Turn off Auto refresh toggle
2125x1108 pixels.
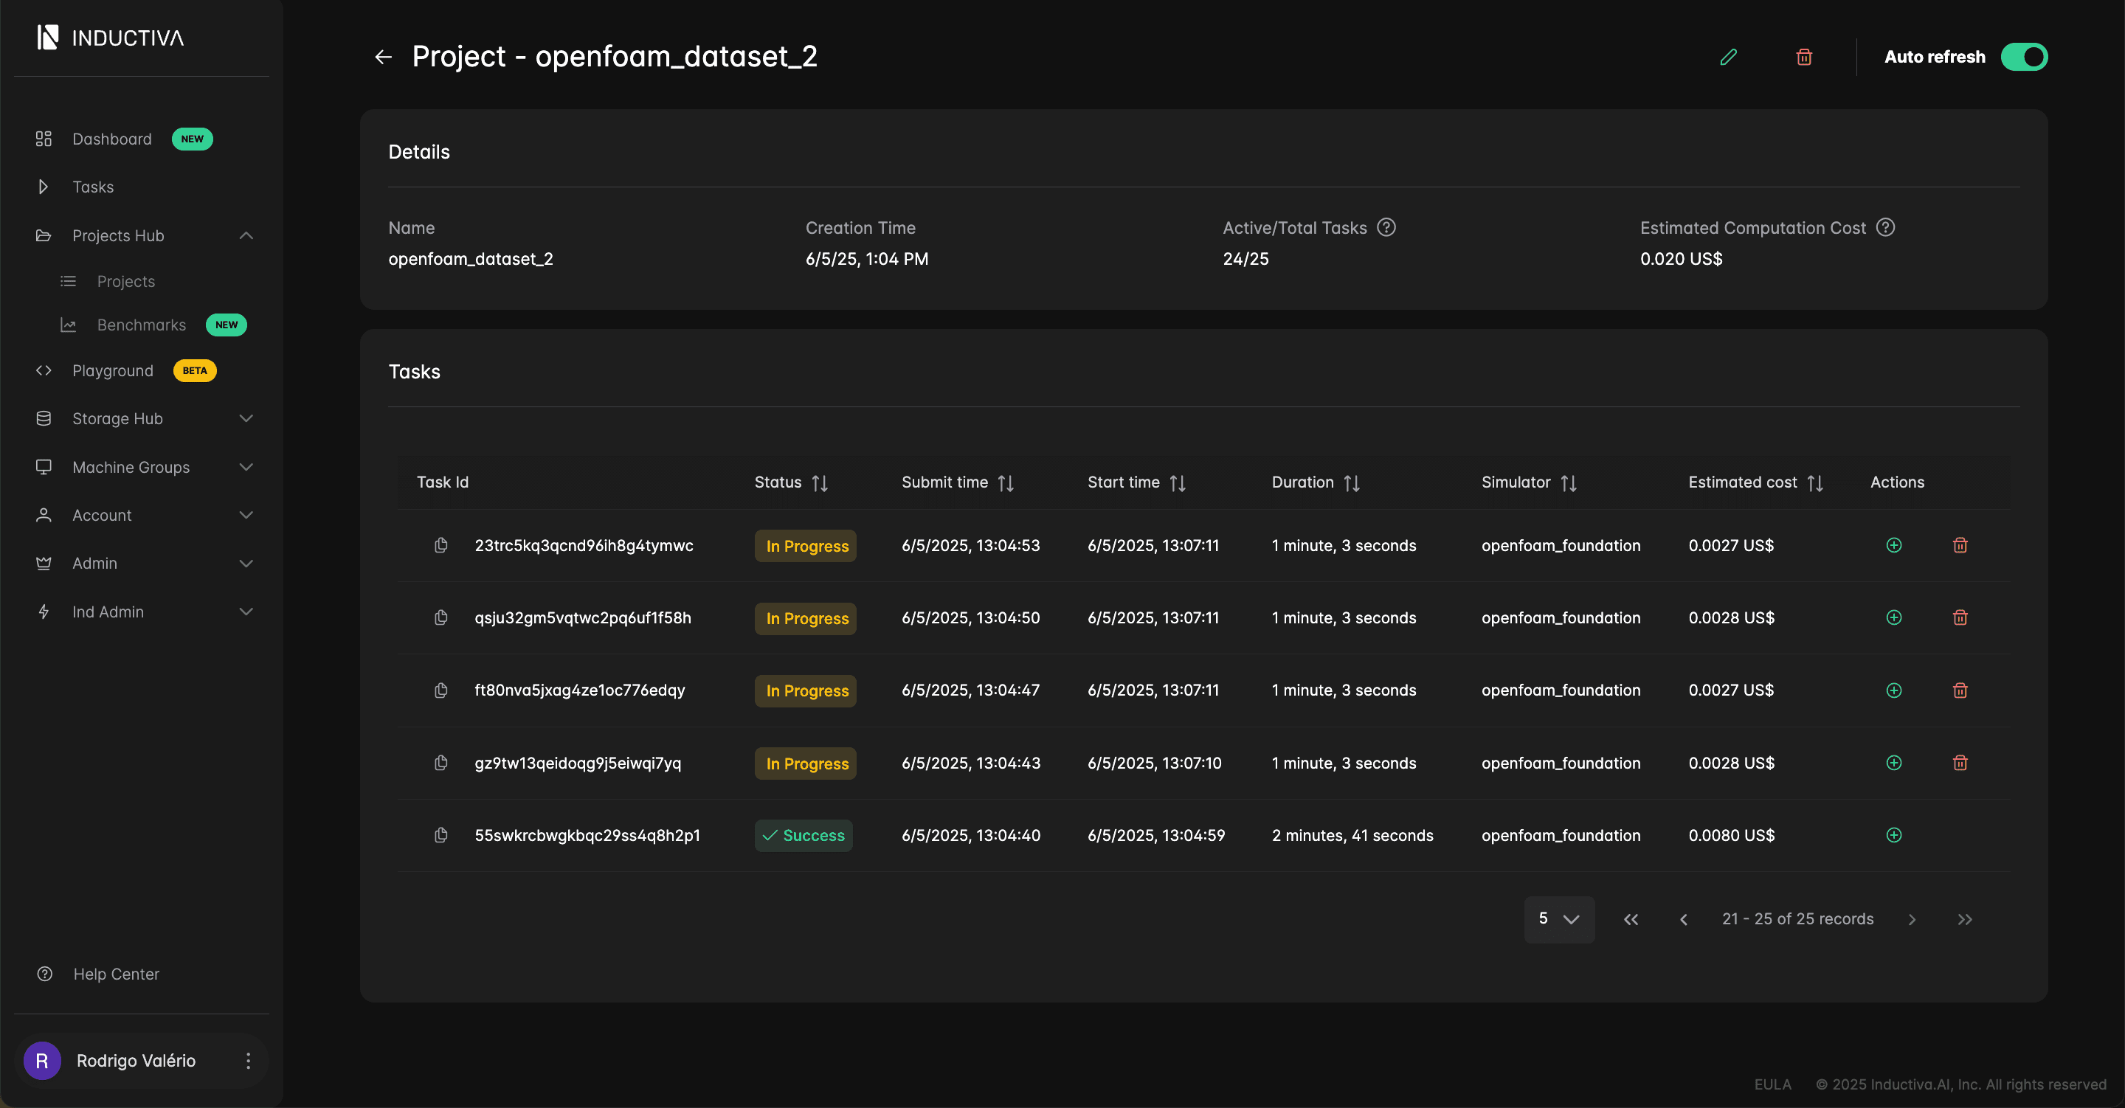point(2023,57)
